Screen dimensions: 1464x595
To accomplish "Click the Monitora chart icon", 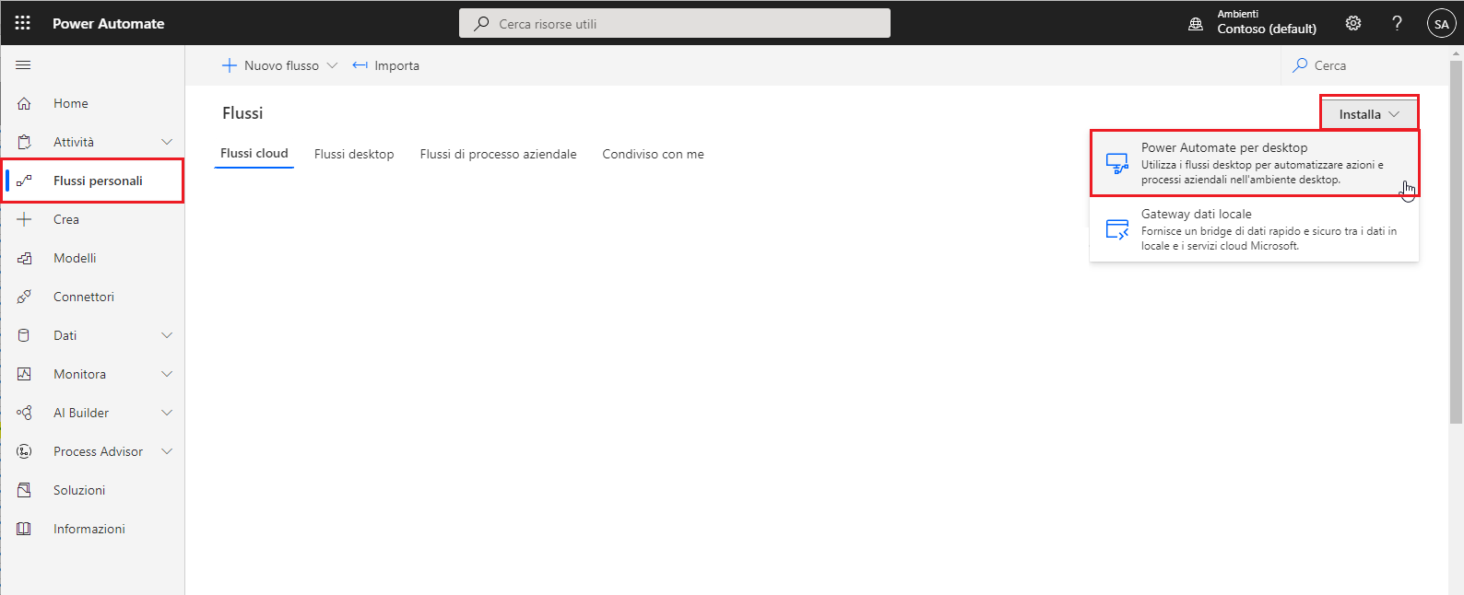I will tap(25, 374).
